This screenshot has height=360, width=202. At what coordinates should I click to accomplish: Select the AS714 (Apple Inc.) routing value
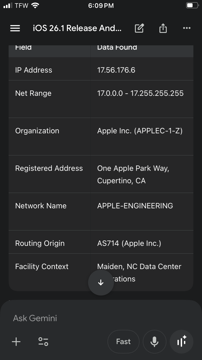pos(129,243)
